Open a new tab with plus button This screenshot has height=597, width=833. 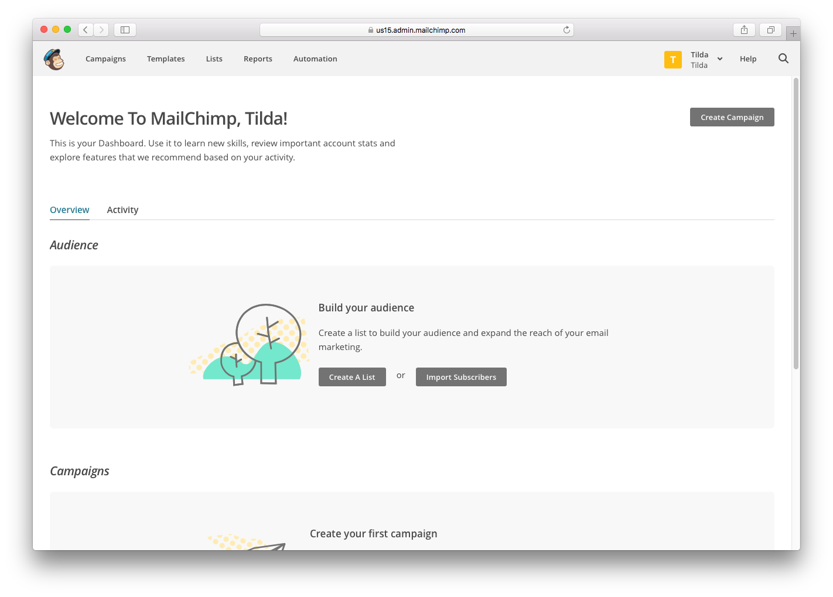(793, 33)
